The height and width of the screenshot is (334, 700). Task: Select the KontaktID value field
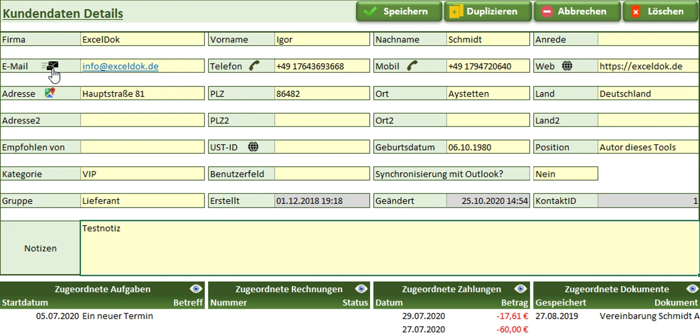[x=649, y=201]
